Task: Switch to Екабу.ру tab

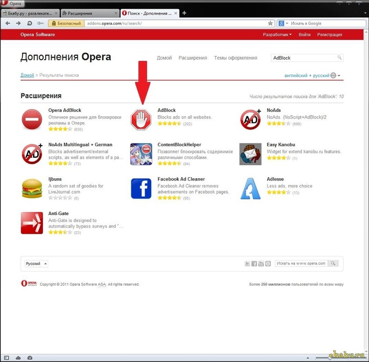Action: 30,13
